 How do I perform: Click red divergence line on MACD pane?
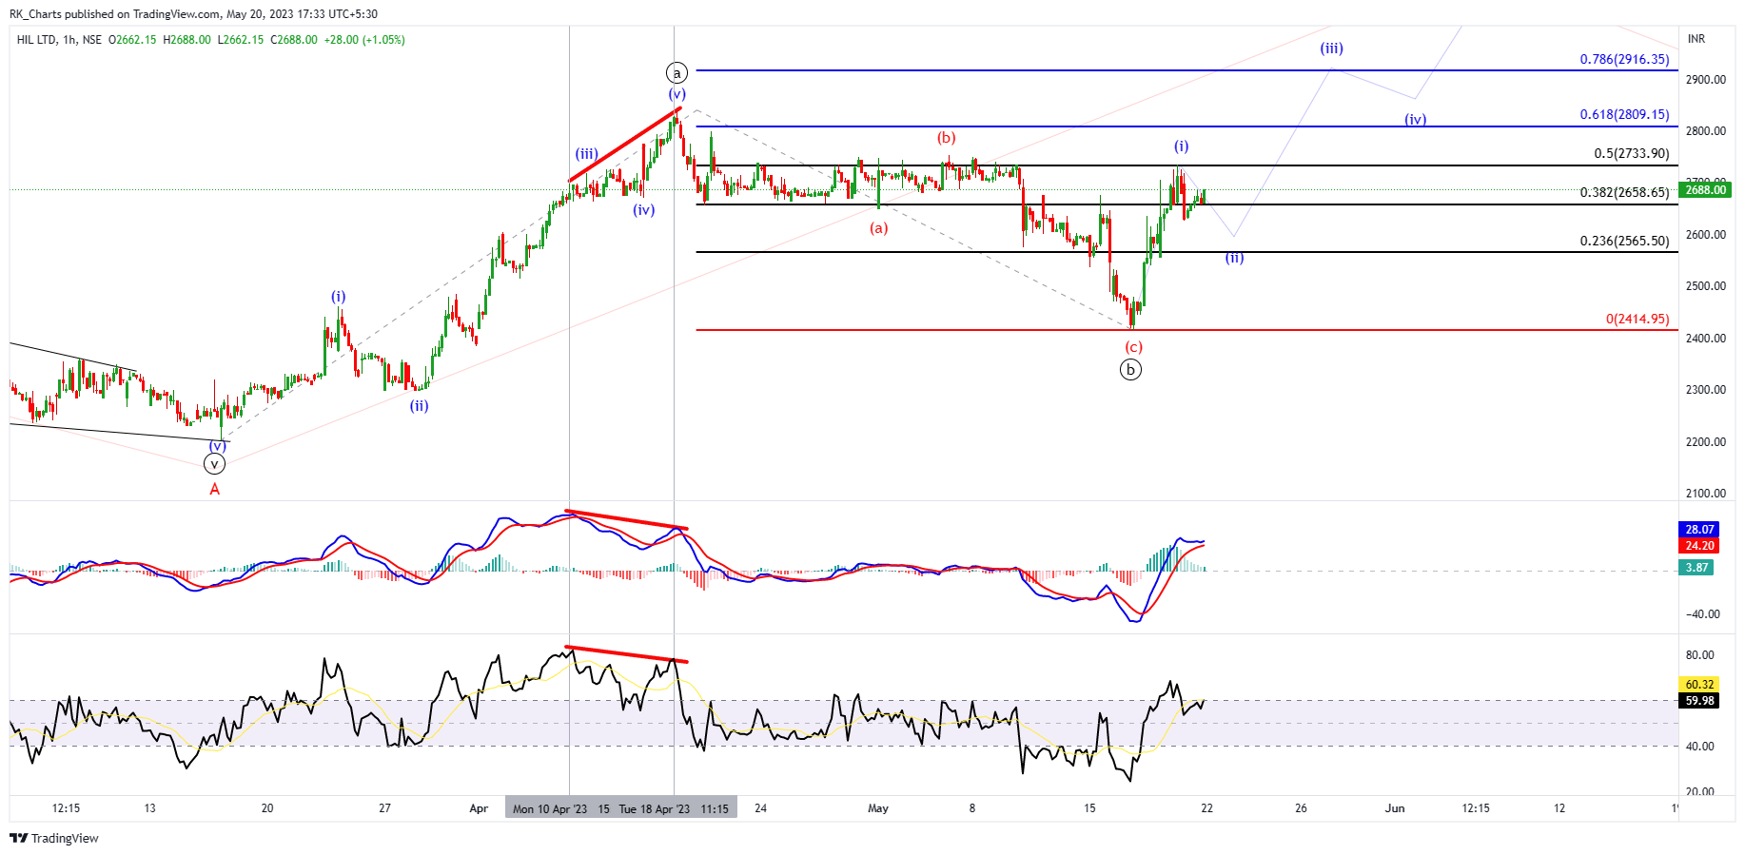point(626,519)
